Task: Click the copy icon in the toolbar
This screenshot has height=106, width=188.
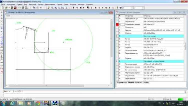Action: (x=34, y=8)
